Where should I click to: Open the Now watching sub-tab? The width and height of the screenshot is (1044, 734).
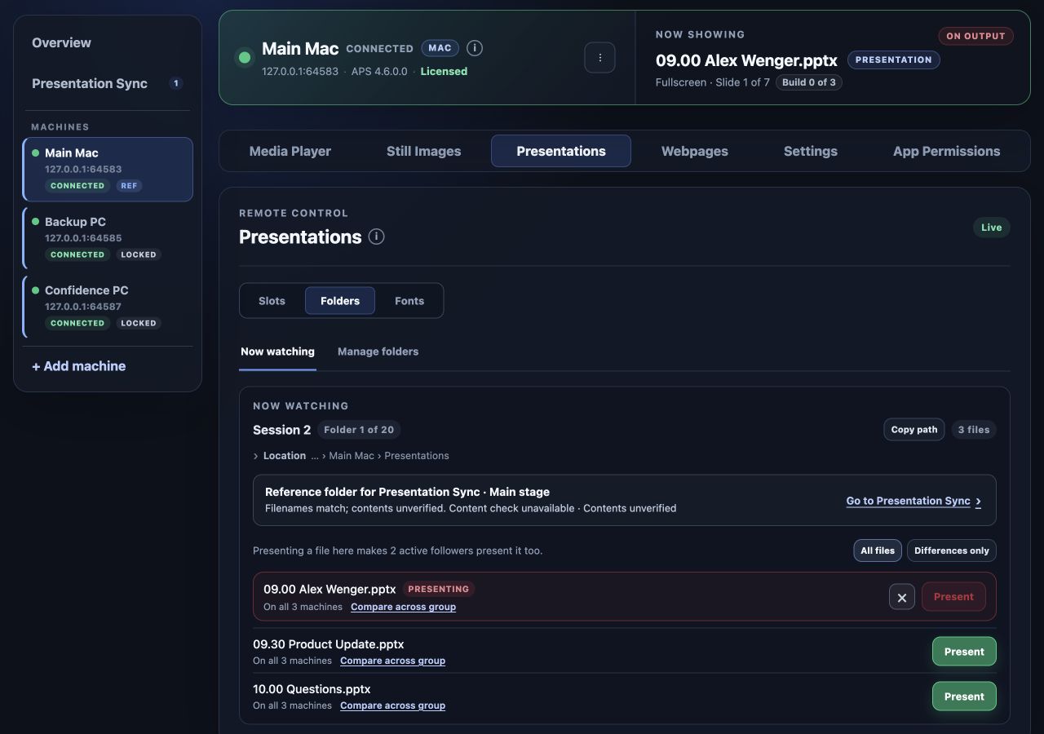277,352
